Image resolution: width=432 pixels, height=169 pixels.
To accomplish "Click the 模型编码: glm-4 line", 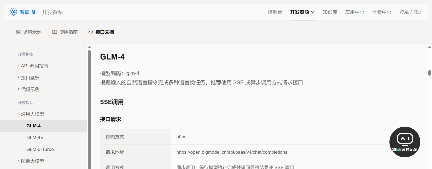I will tap(120, 73).
